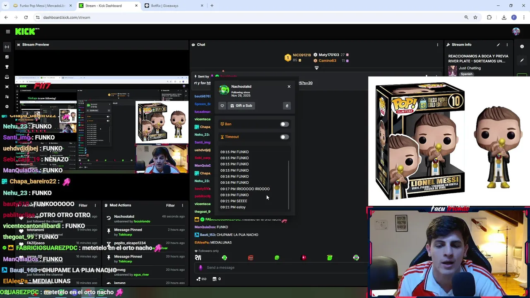Open activity feed options menu
The image size is (530, 298).
pos(95,205)
